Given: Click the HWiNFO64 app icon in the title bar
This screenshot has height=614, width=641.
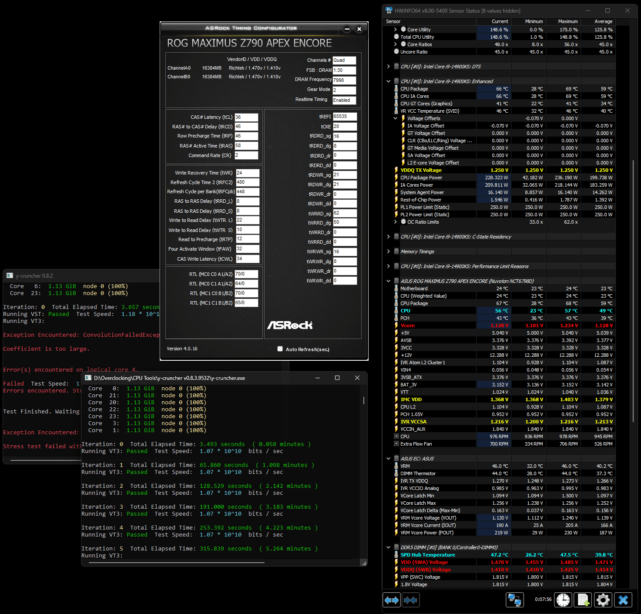Looking at the screenshot, I should 389,10.
